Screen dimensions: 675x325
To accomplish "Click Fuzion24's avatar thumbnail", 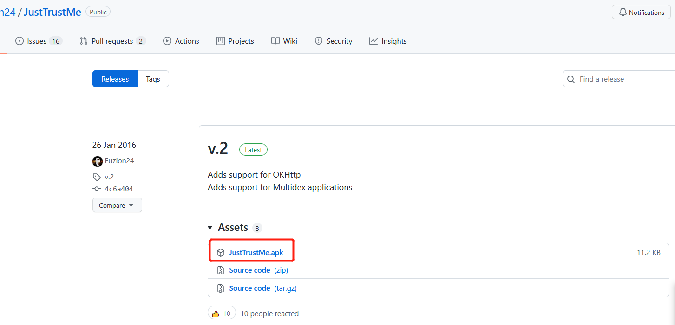I will [x=97, y=161].
